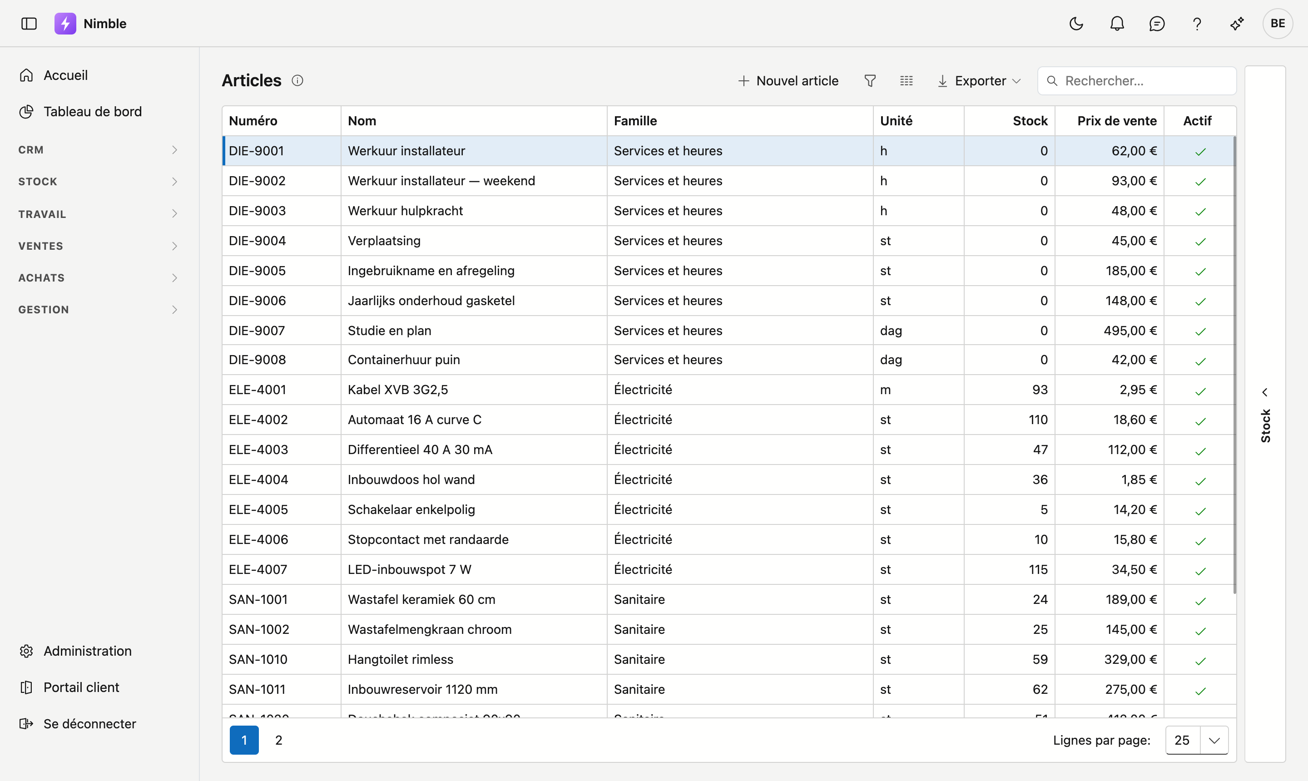Show the Articles info icon
1308x781 pixels.
click(297, 80)
